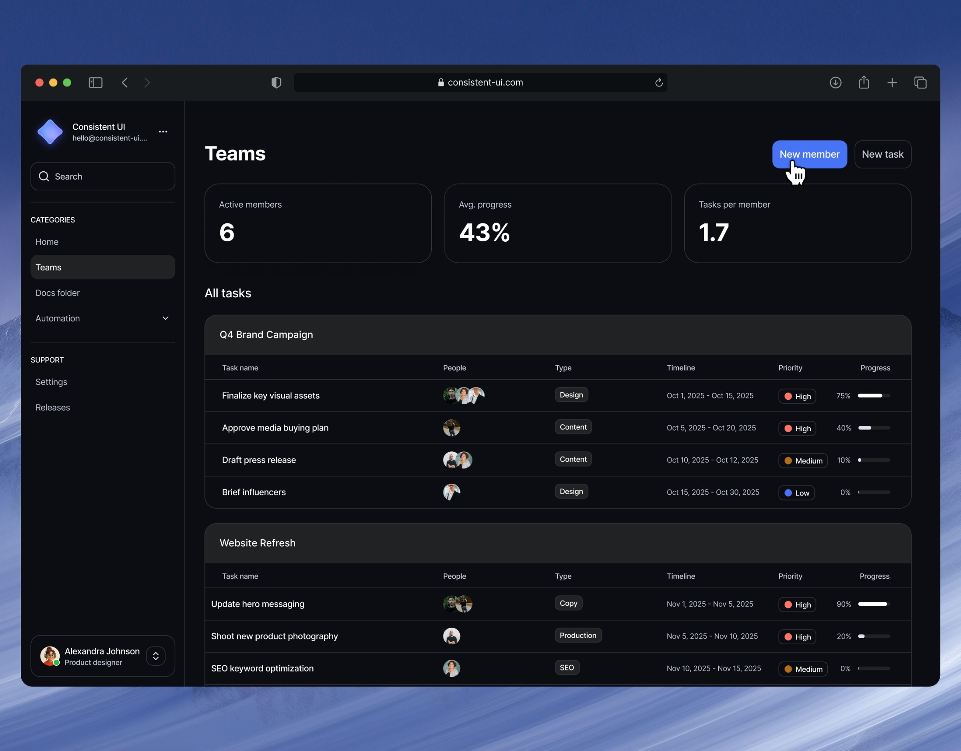Open Alexandra Johnson account switcher

(156, 656)
